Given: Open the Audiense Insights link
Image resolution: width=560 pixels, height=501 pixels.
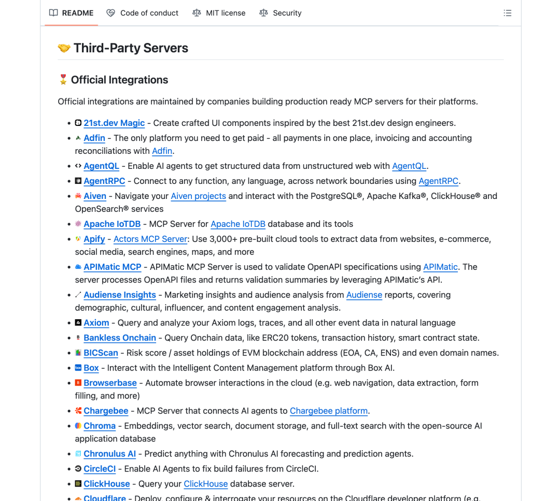Looking at the screenshot, I should 120,295.
